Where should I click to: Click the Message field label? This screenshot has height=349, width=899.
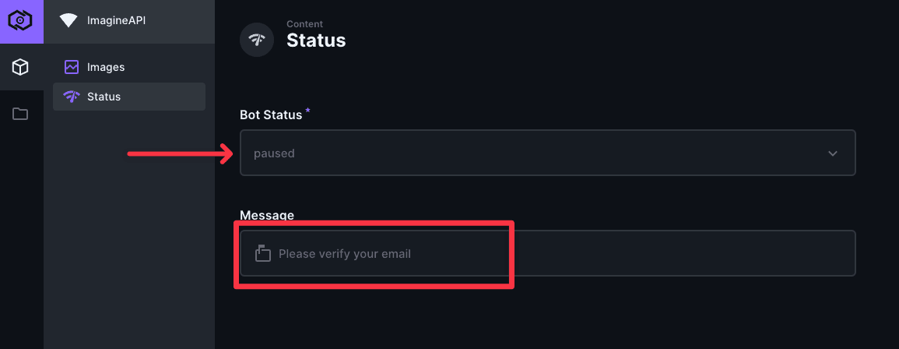(267, 214)
